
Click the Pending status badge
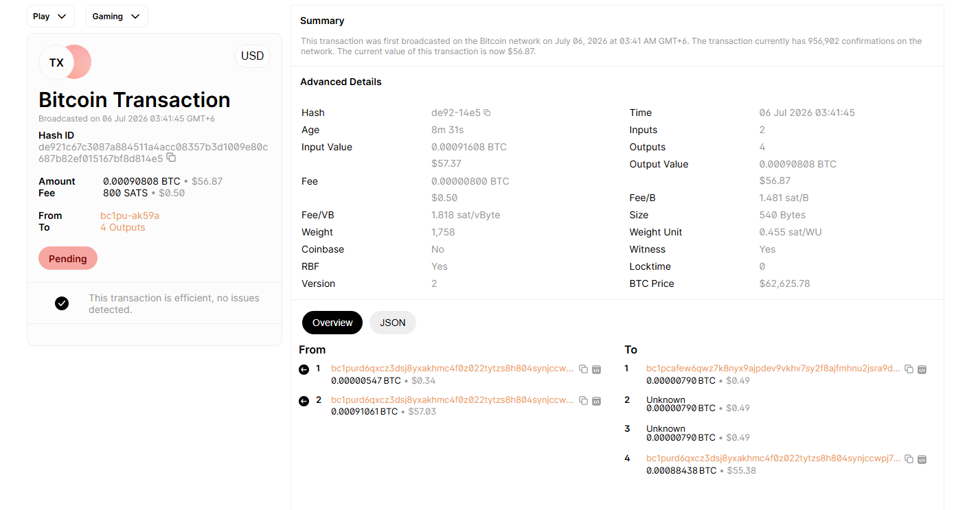[x=68, y=259]
